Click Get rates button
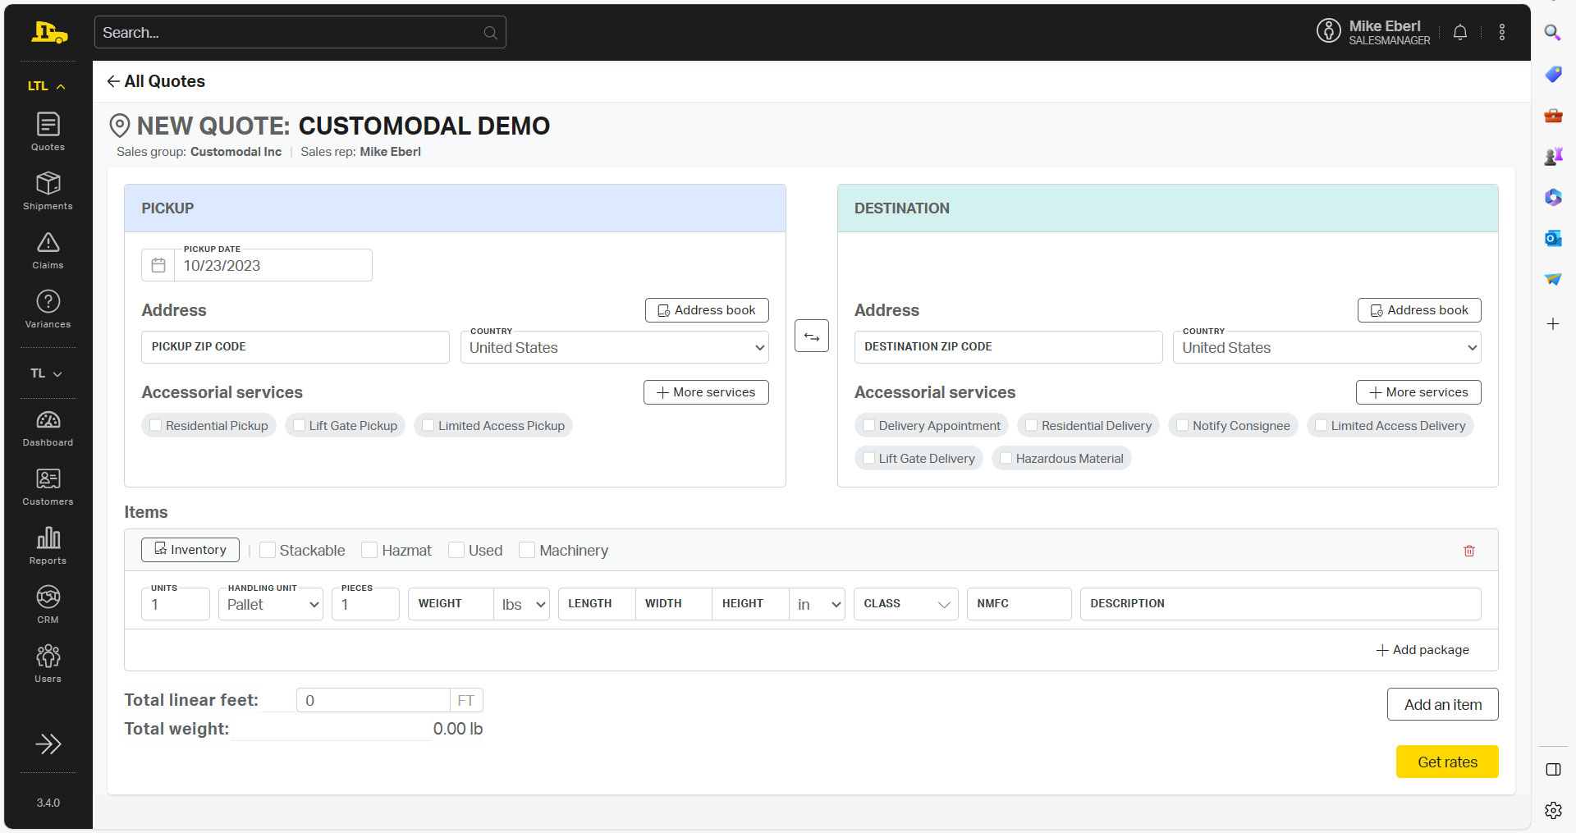Image resolution: width=1576 pixels, height=833 pixels. (1447, 762)
